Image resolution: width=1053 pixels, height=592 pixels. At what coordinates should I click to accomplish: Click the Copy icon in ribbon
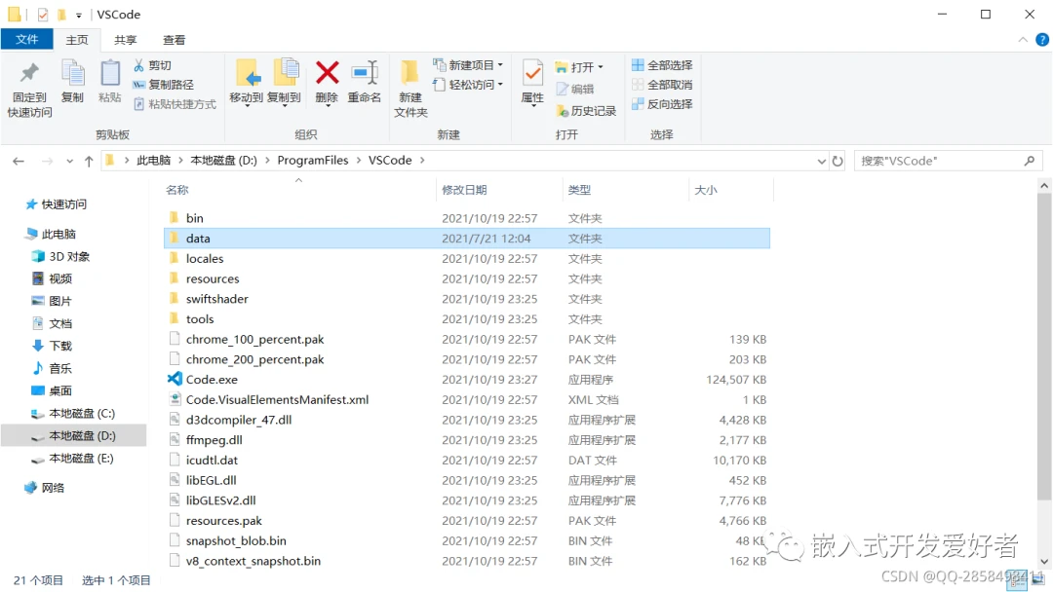(72, 74)
